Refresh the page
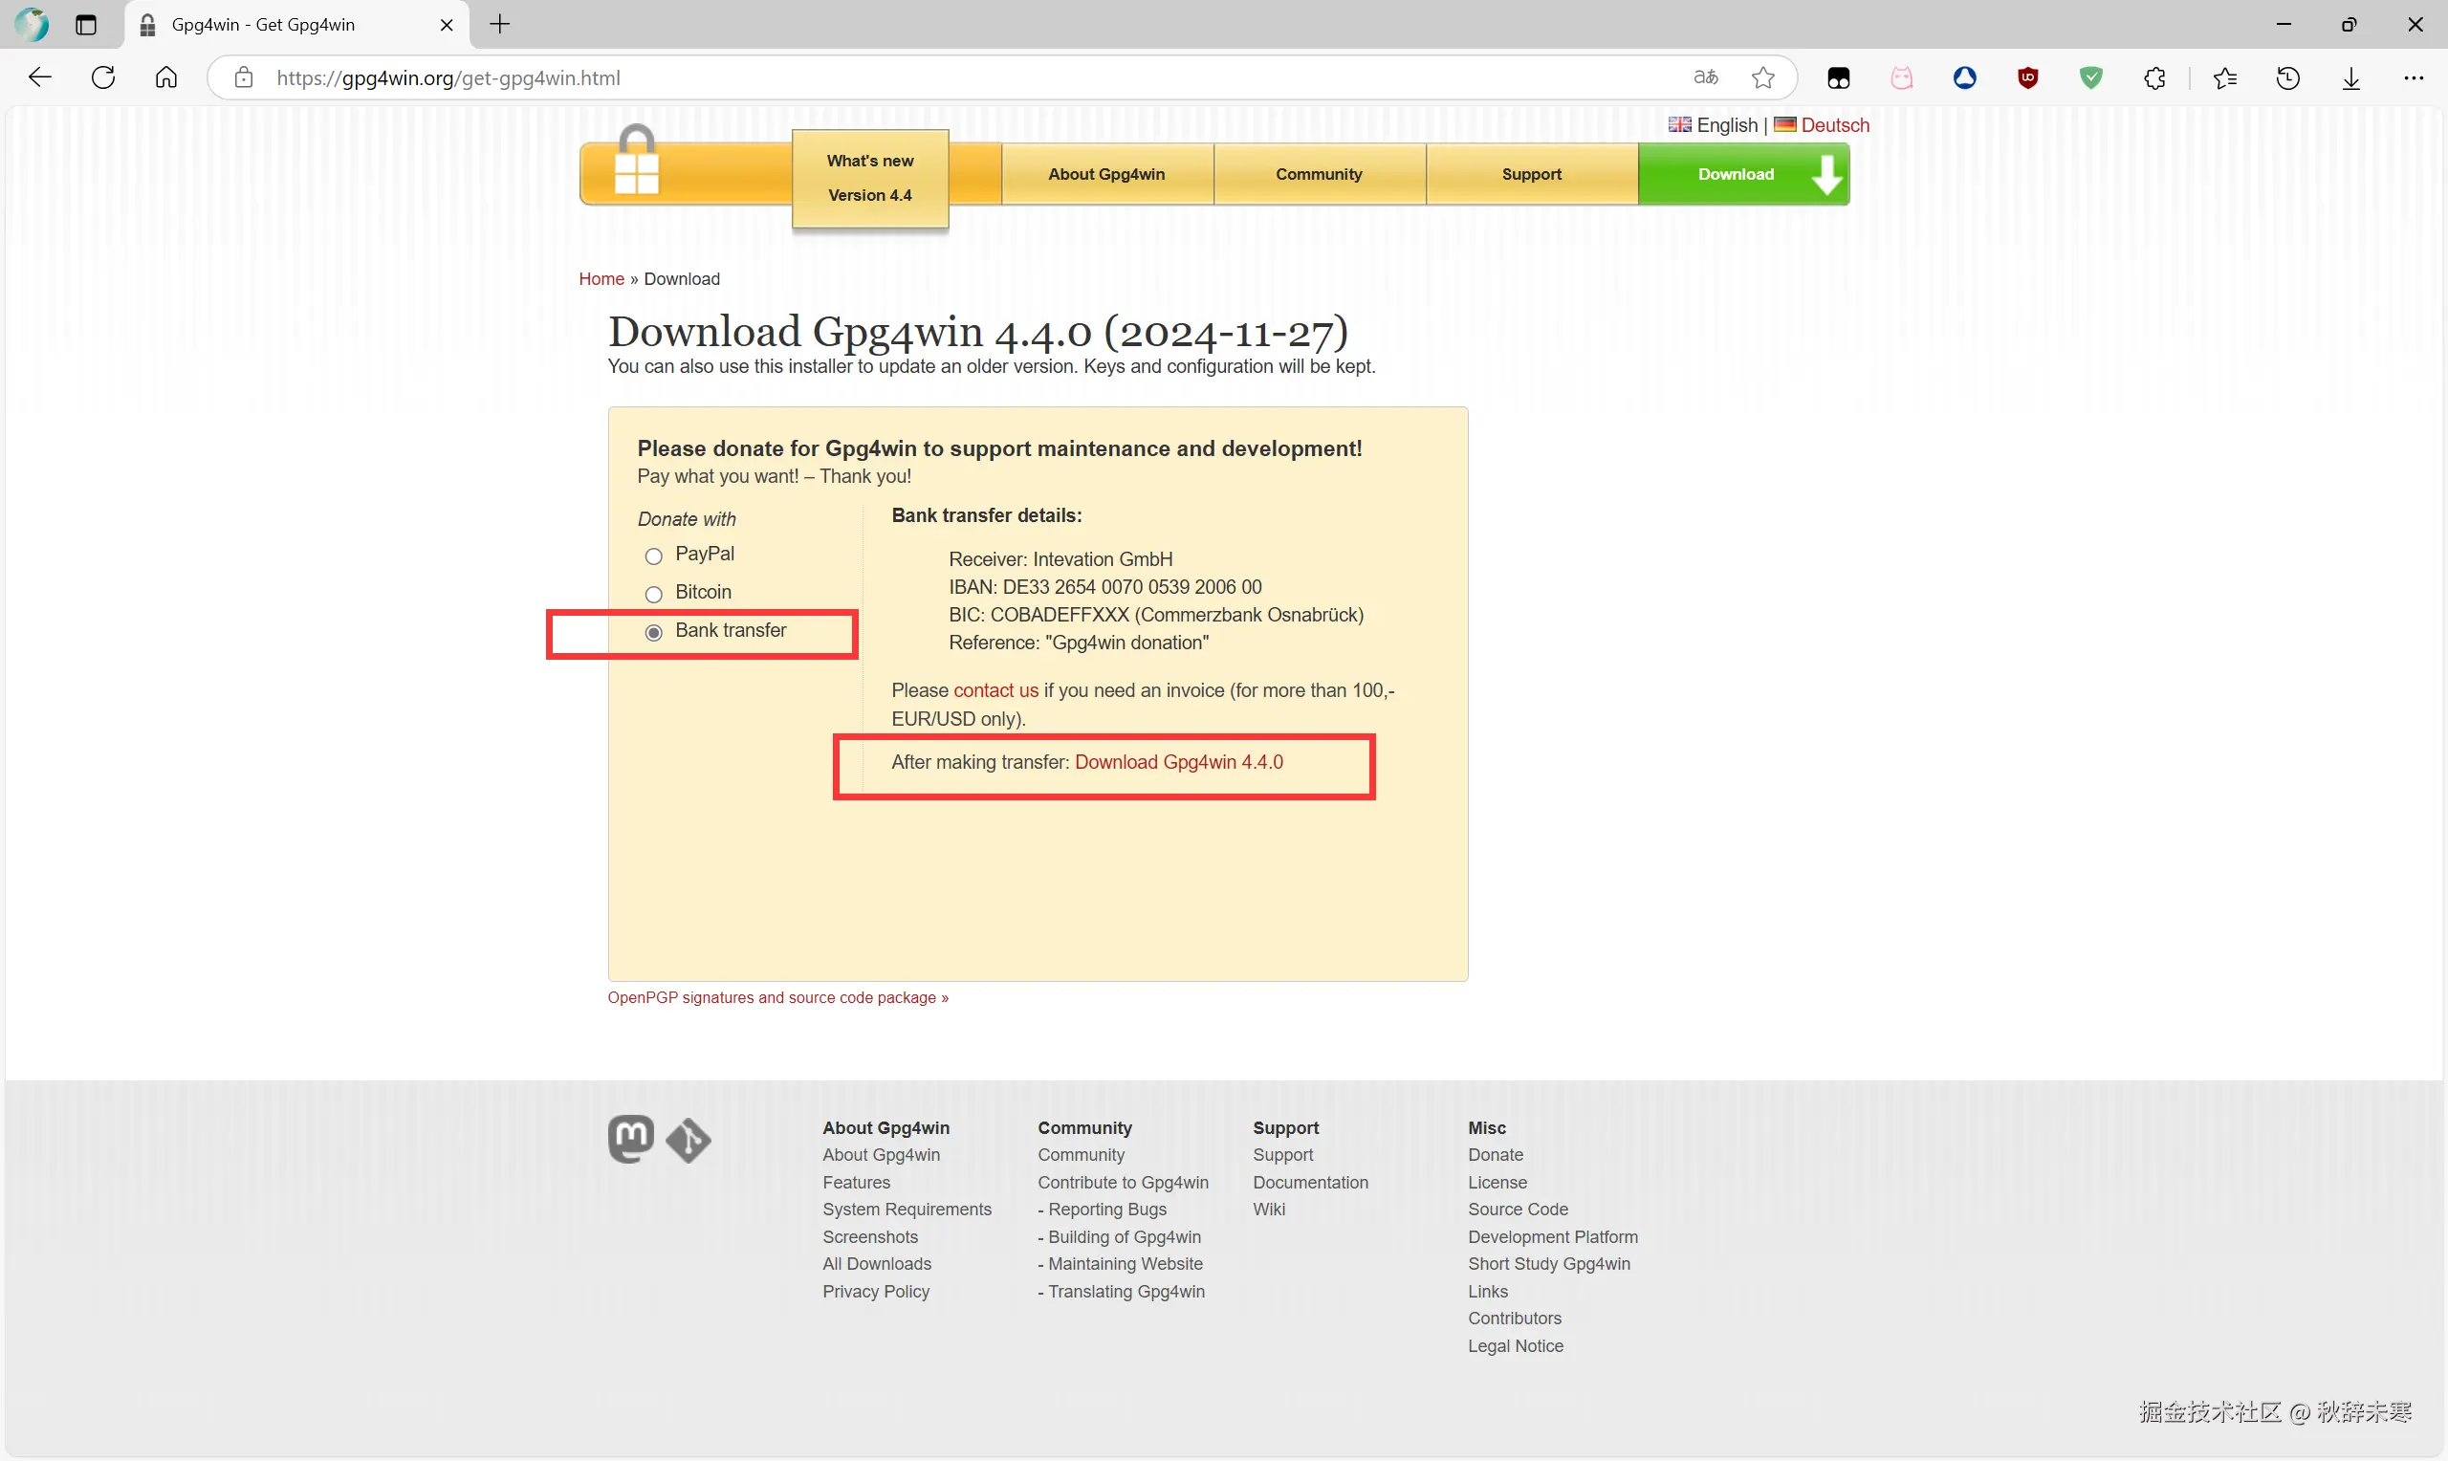2448x1461 pixels. point(103,77)
